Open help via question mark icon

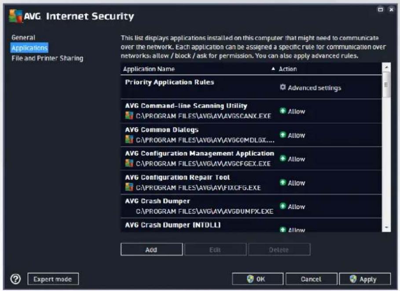[x=15, y=279]
